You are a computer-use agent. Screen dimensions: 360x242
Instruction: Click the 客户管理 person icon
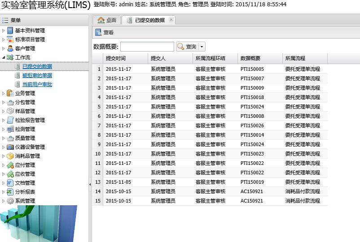(10, 48)
